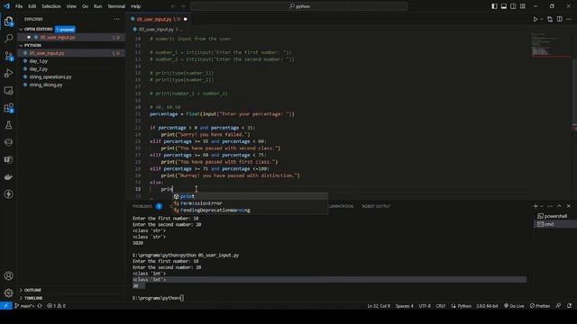Open the Selection menu
Image resolution: width=577 pixels, height=324 pixels.
click(51, 6)
